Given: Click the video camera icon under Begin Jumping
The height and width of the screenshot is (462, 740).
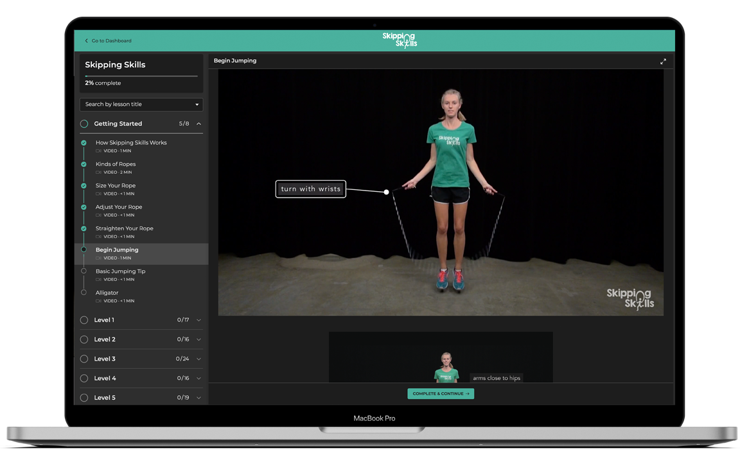Looking at the screenshot, I should pyautogui.click(x=98, y=257).
